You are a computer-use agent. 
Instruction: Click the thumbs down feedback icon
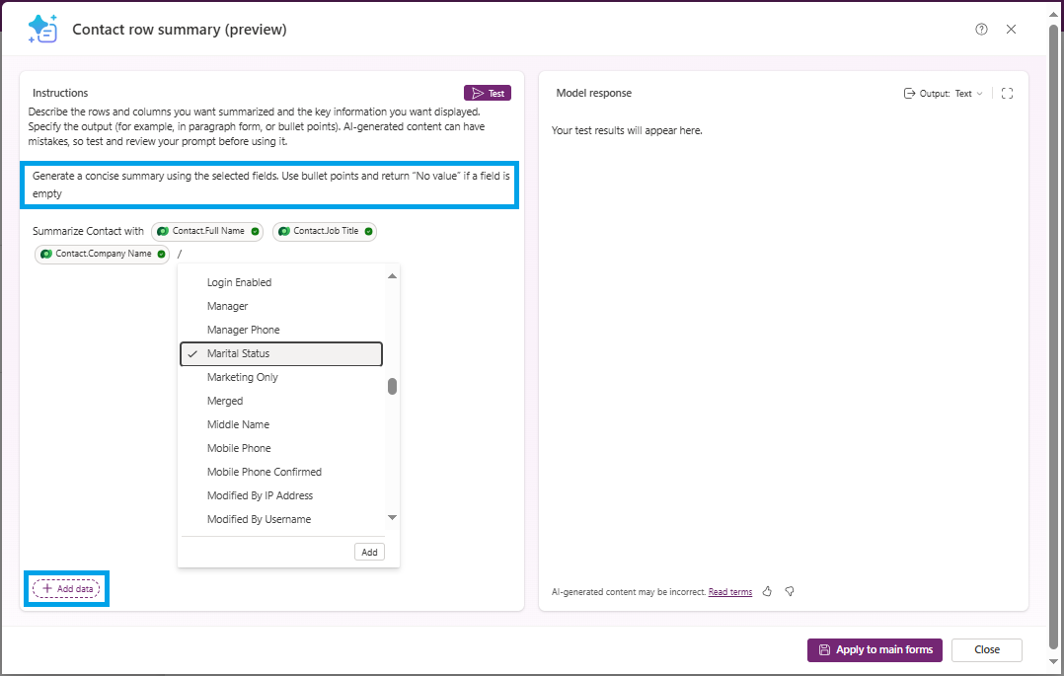(790, 591)
